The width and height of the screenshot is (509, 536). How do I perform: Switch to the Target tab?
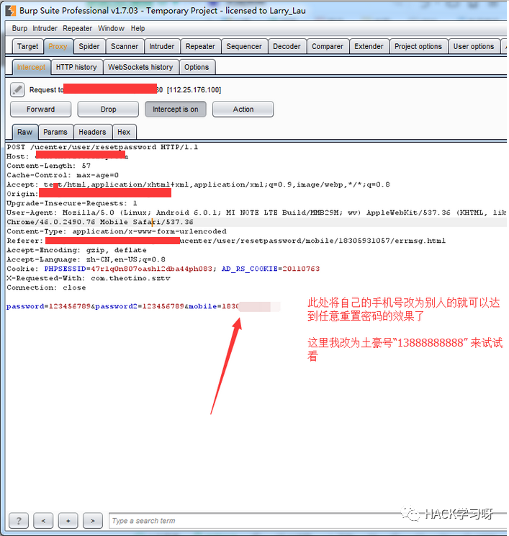coord(27,47)
